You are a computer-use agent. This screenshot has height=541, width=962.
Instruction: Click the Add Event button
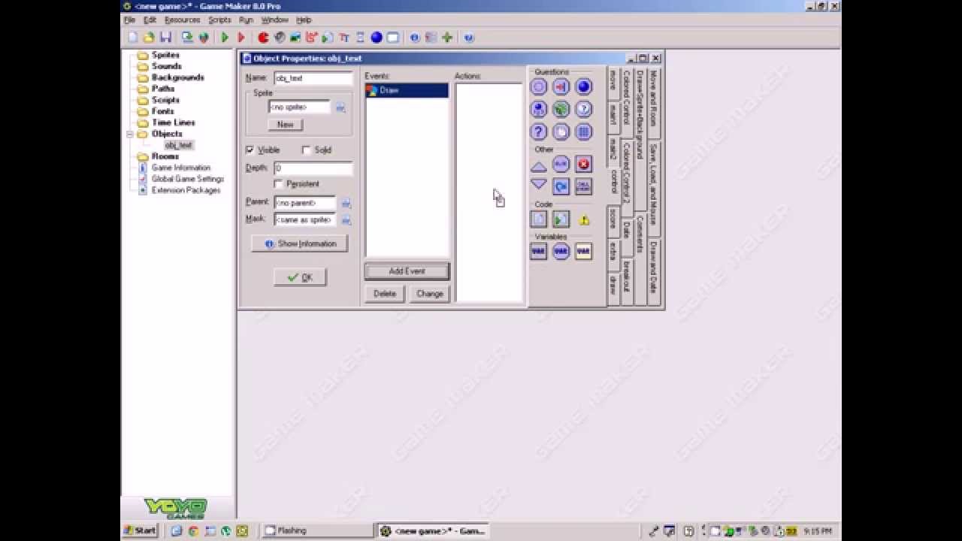tap(407, 271)
